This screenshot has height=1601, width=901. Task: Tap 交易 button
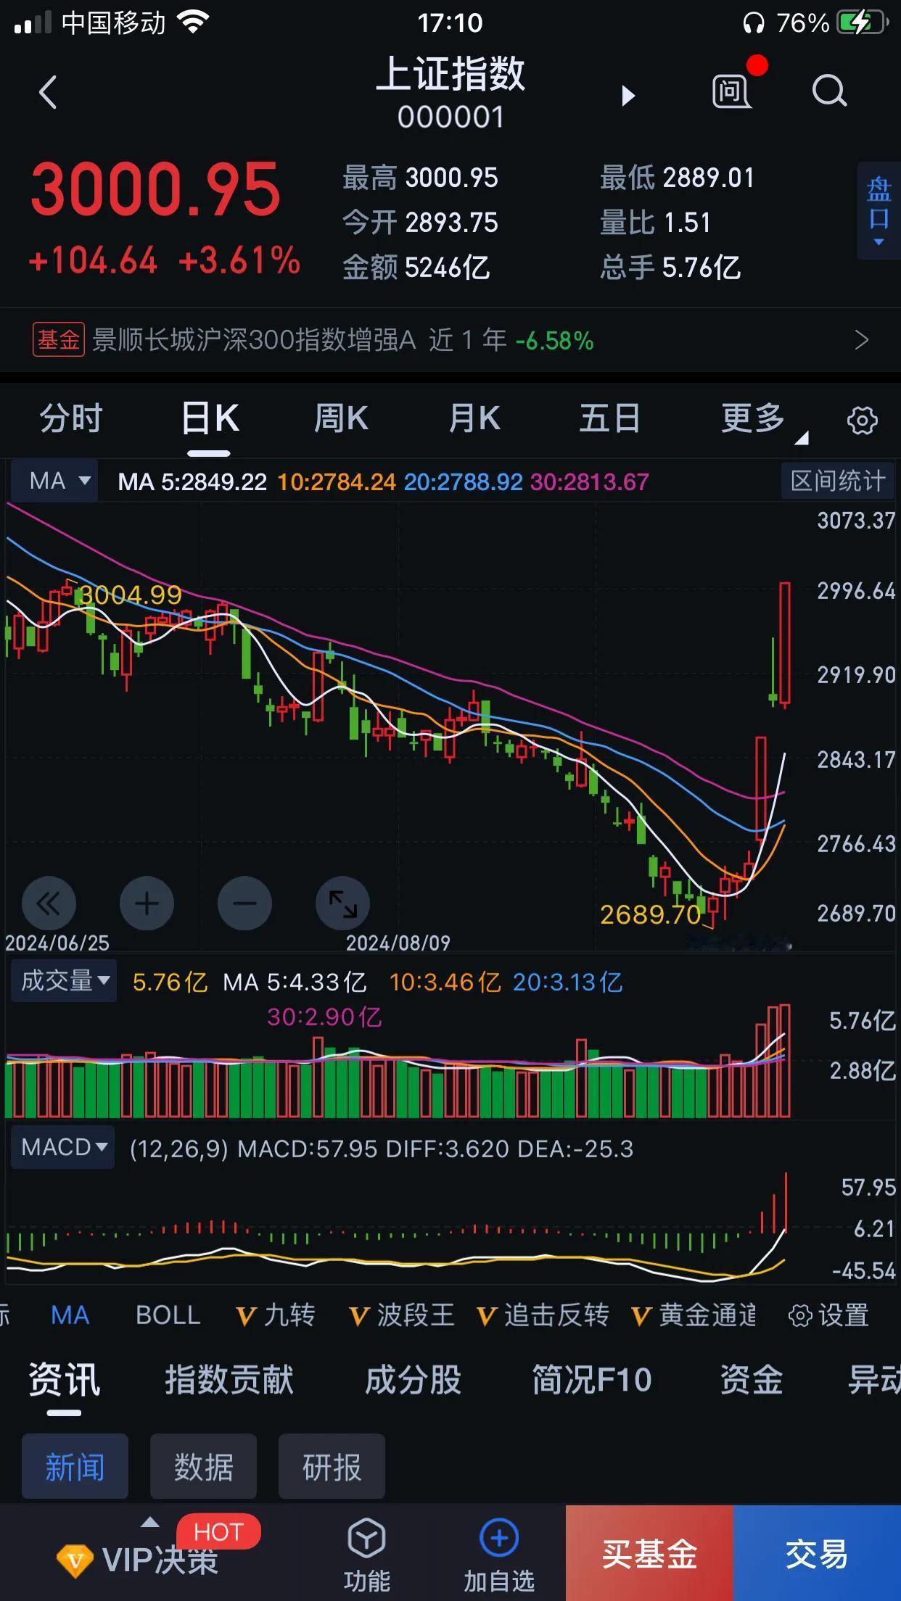coord(817,1553)
